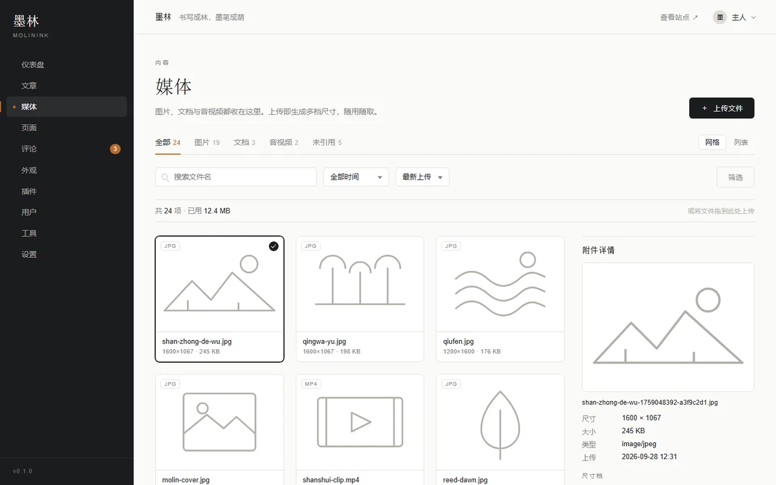Select the qiufen.jpg waves thumbnail
776x485 pixels.
coord(500,285)
